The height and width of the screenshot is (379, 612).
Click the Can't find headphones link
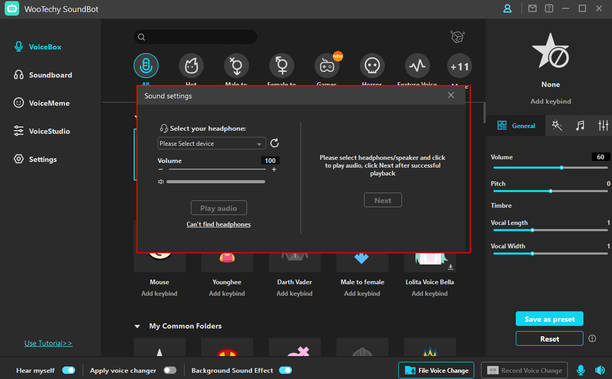(218, 224)
